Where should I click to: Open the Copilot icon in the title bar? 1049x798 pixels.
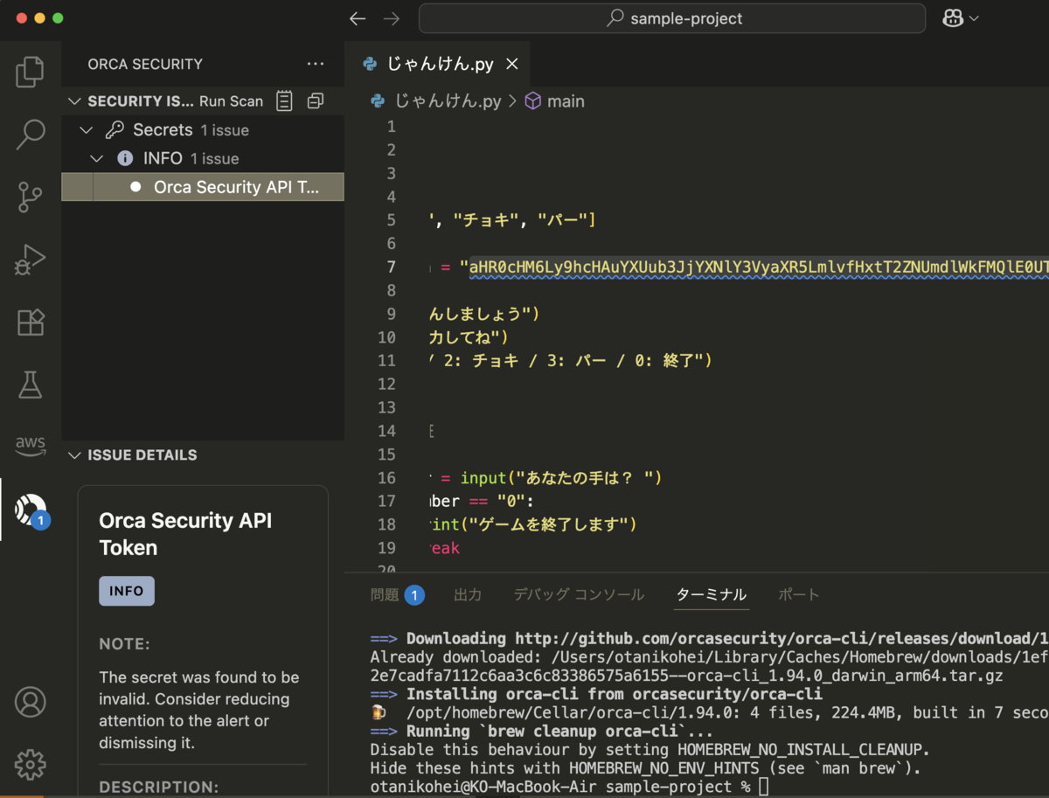[x=953, y=18]
